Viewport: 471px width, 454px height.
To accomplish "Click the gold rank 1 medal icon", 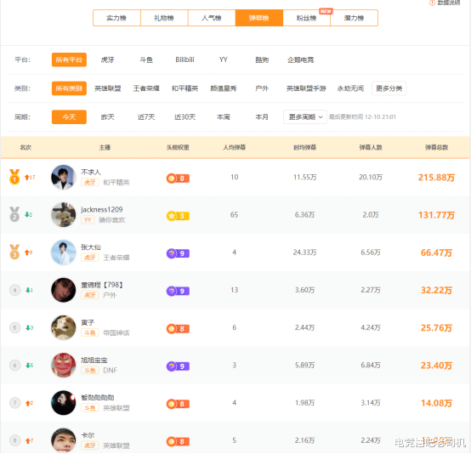I will tap(14, 177).
